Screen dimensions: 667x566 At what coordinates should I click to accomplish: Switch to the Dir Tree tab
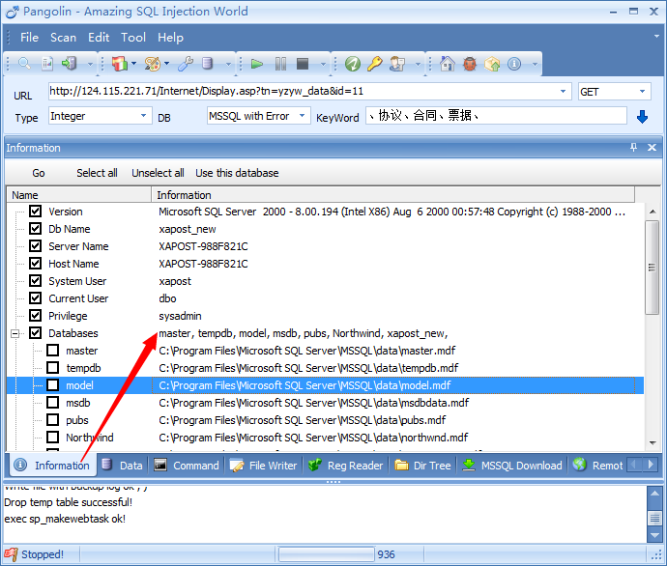(422, 466)
